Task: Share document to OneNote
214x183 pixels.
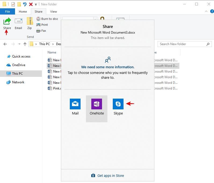Action: (x=97, y=109)
